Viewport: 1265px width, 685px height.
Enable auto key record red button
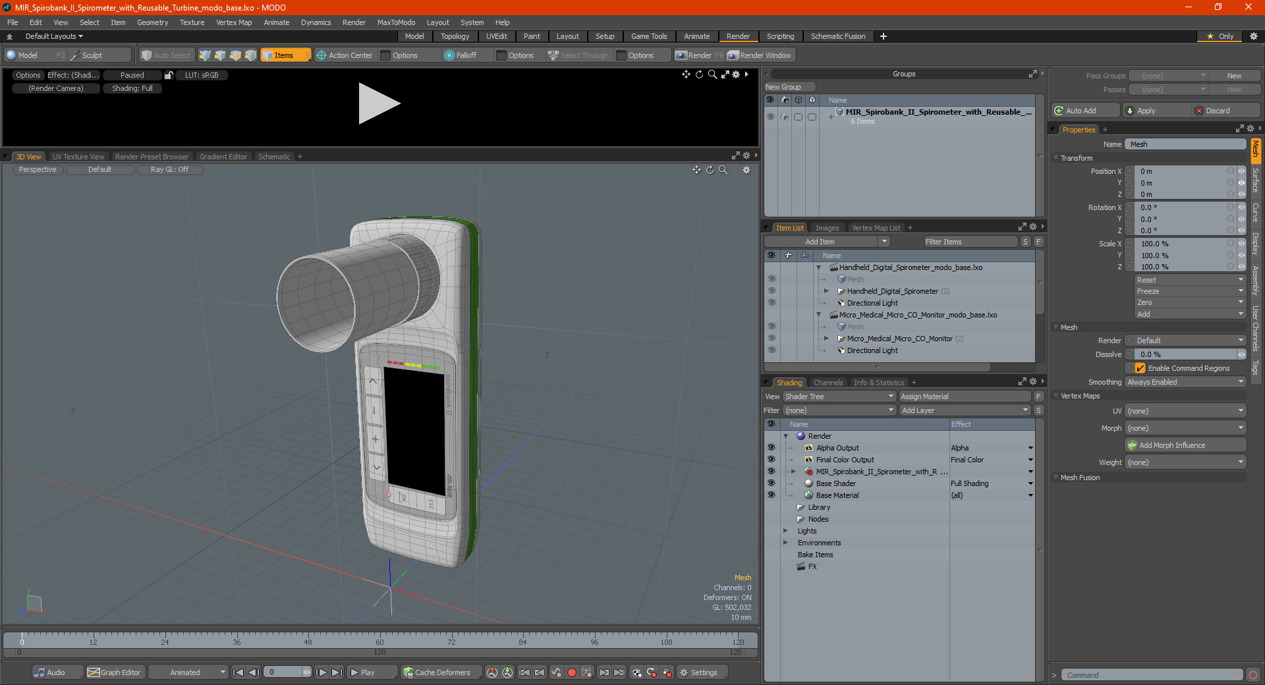572,672
